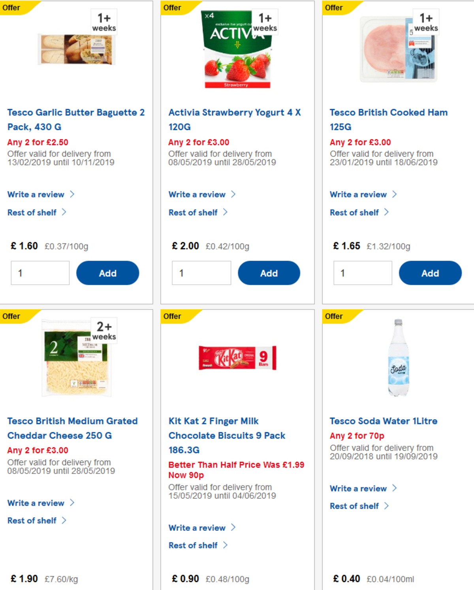Open rest of shelf for Kit Kat biscuits
The height and width of the screenshot is (590, 474).
click(x=193, y=545)
